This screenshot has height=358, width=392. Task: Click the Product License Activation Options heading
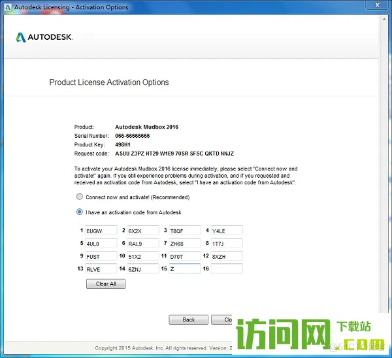tap(108, 82)
